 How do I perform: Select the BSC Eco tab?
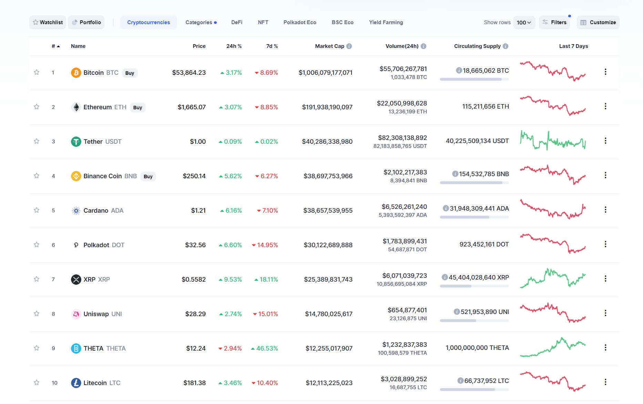click(x=343, y=22)
